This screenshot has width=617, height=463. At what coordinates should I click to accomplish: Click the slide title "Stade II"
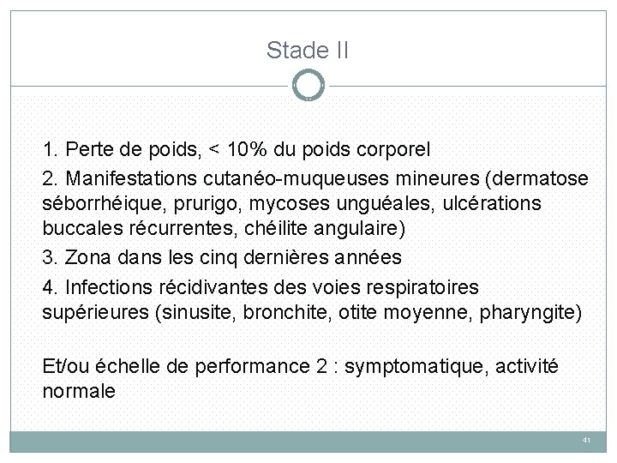pyautogui.click(x=308, y=51)
